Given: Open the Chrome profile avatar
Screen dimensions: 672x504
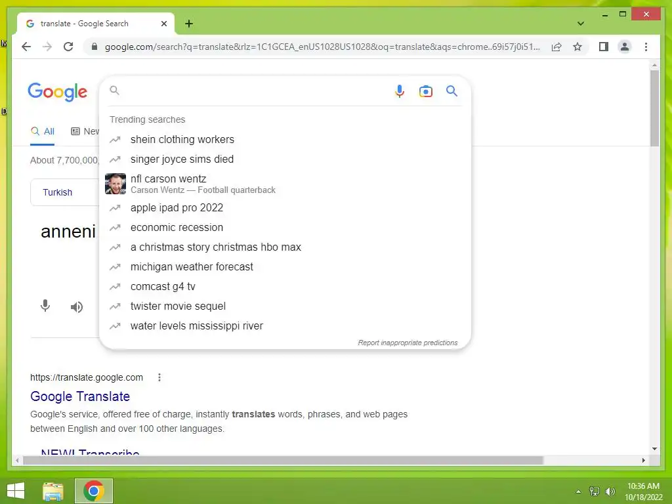Looking at the screenshot, I should pyautogui.click(x=625, y=47).
